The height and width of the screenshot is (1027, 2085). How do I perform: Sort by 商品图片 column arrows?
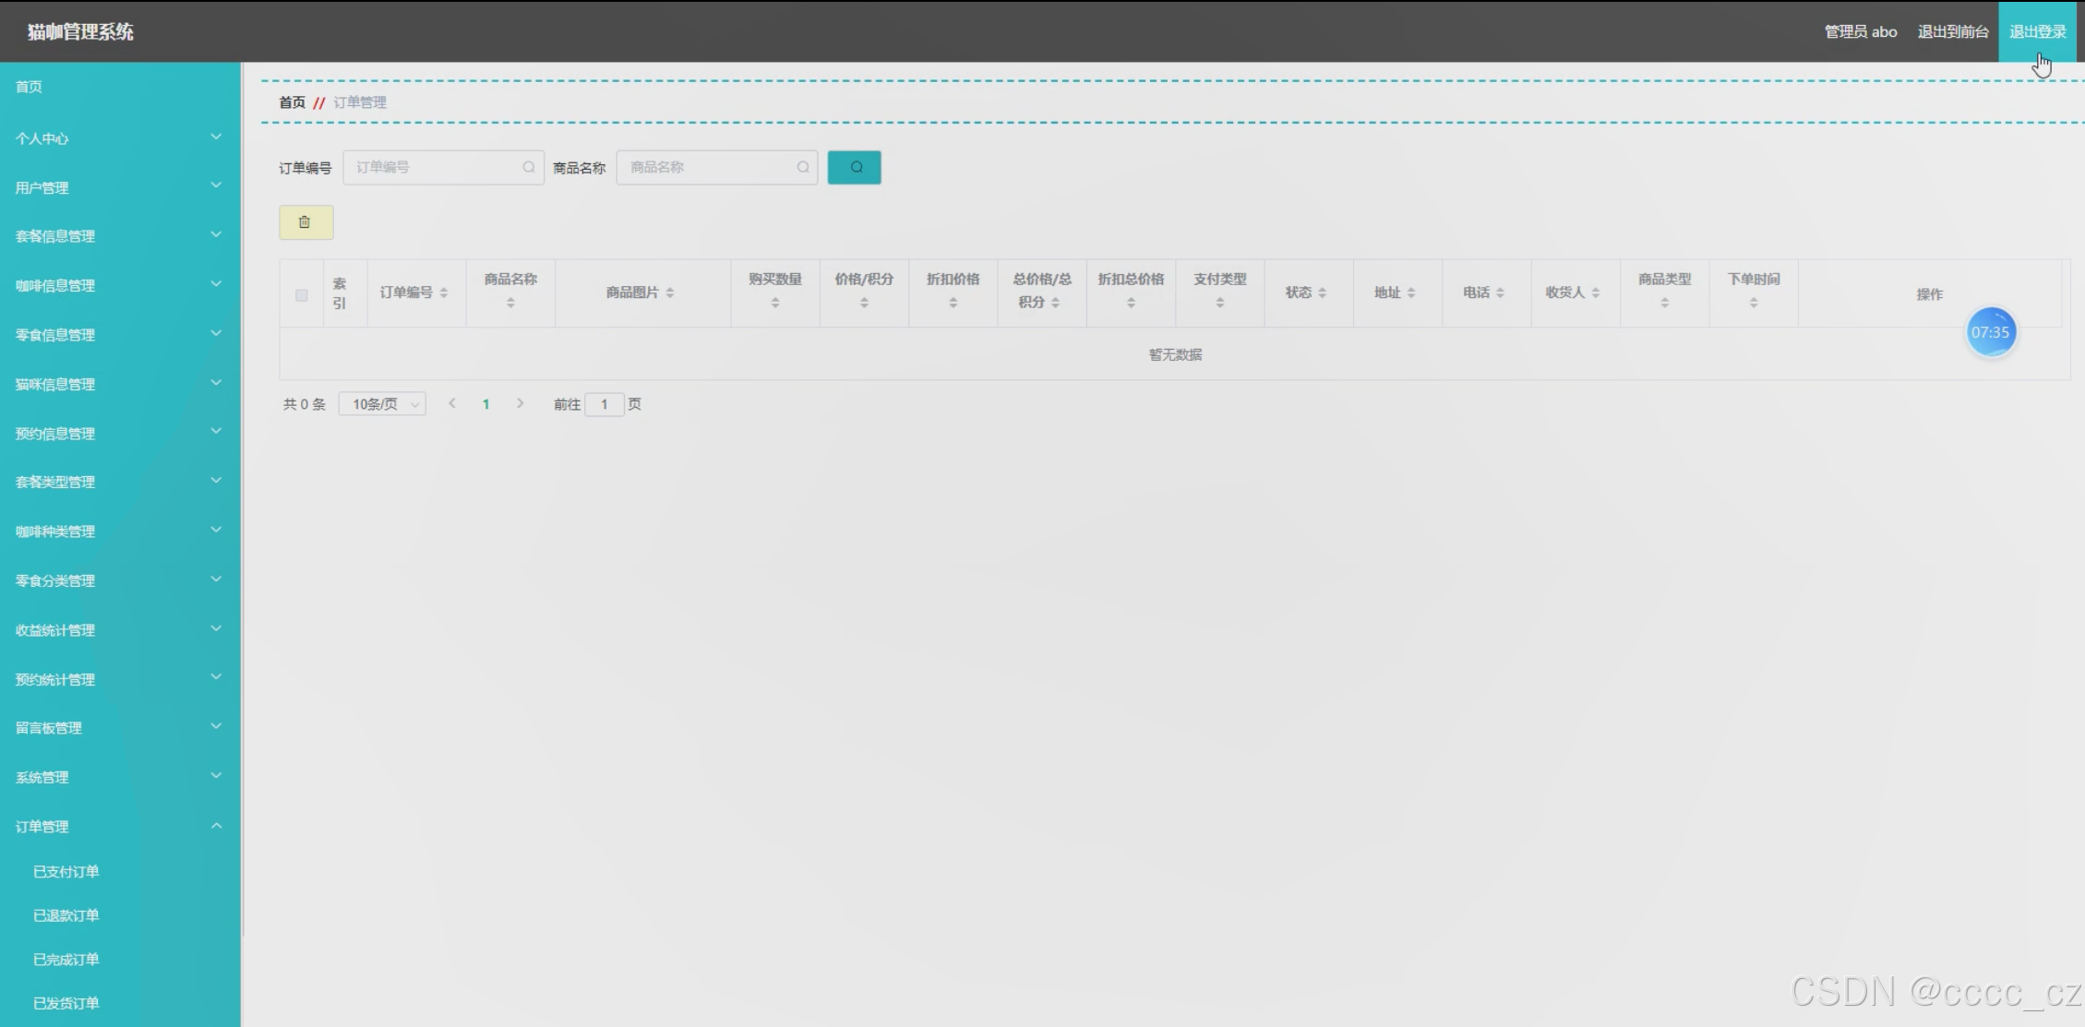click(670, 293)
